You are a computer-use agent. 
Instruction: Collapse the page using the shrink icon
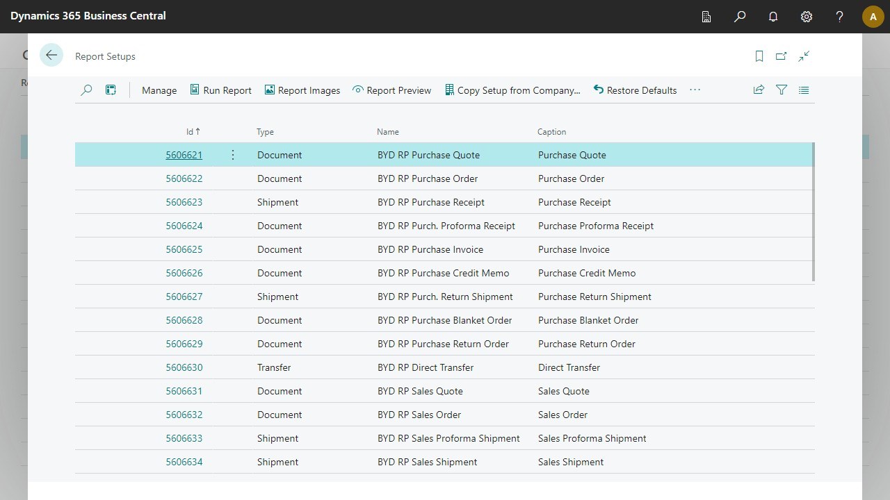804,56
